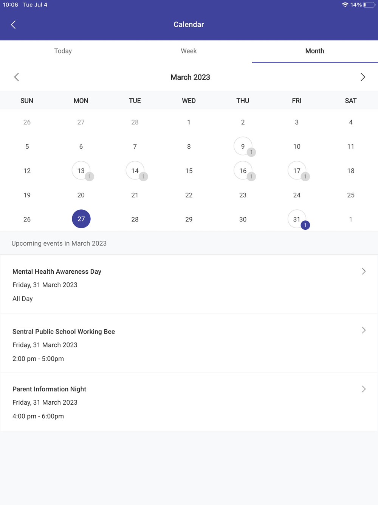Viewport: 378px width, 505px height.
Task: Select March 22 on the calendar
Action: 189,195
